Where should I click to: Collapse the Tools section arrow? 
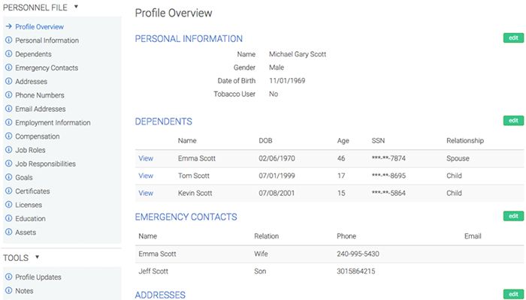(x=38, y=257)
